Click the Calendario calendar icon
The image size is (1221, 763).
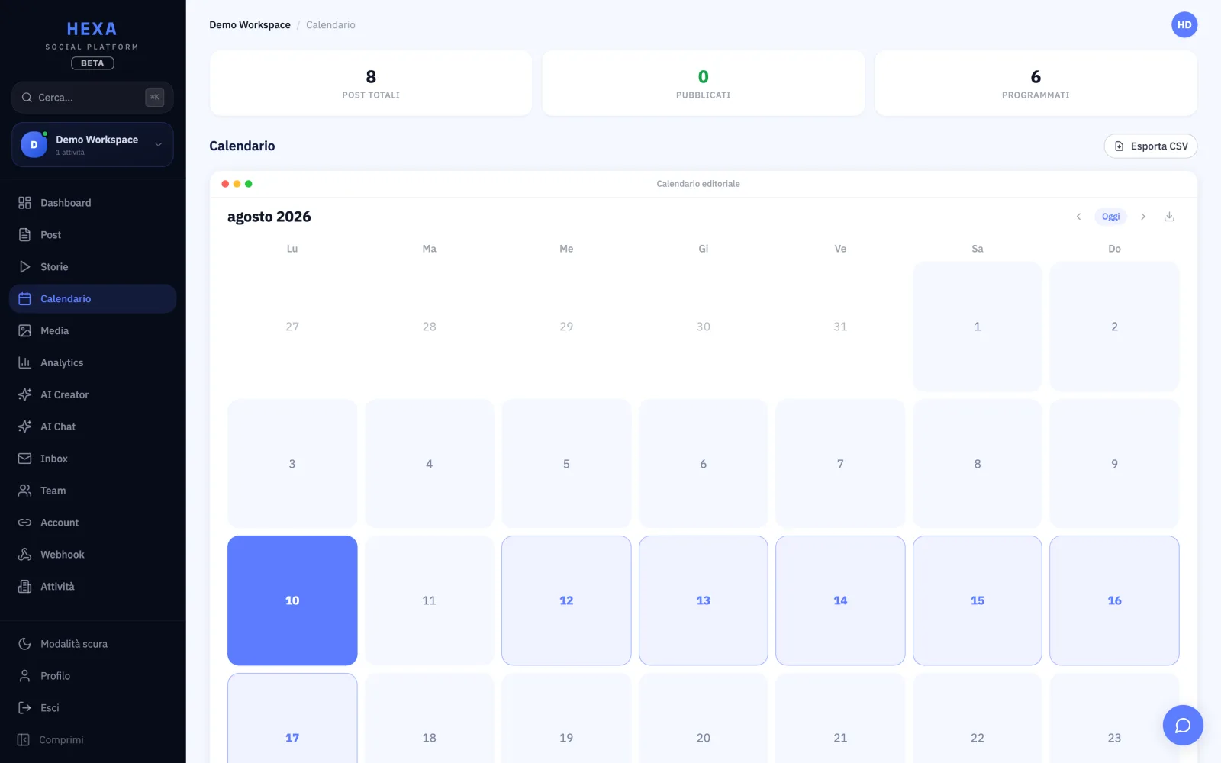[x=24, y=299]
